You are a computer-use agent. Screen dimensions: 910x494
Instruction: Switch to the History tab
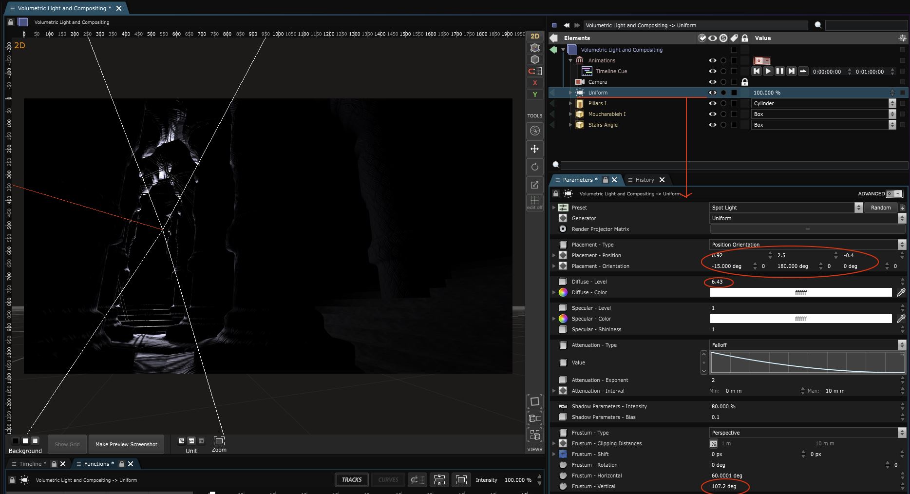click(x=645, y=180)
